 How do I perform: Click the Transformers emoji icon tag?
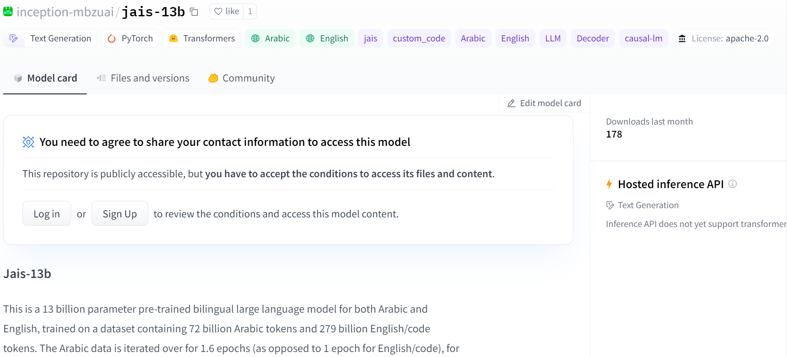173,38
